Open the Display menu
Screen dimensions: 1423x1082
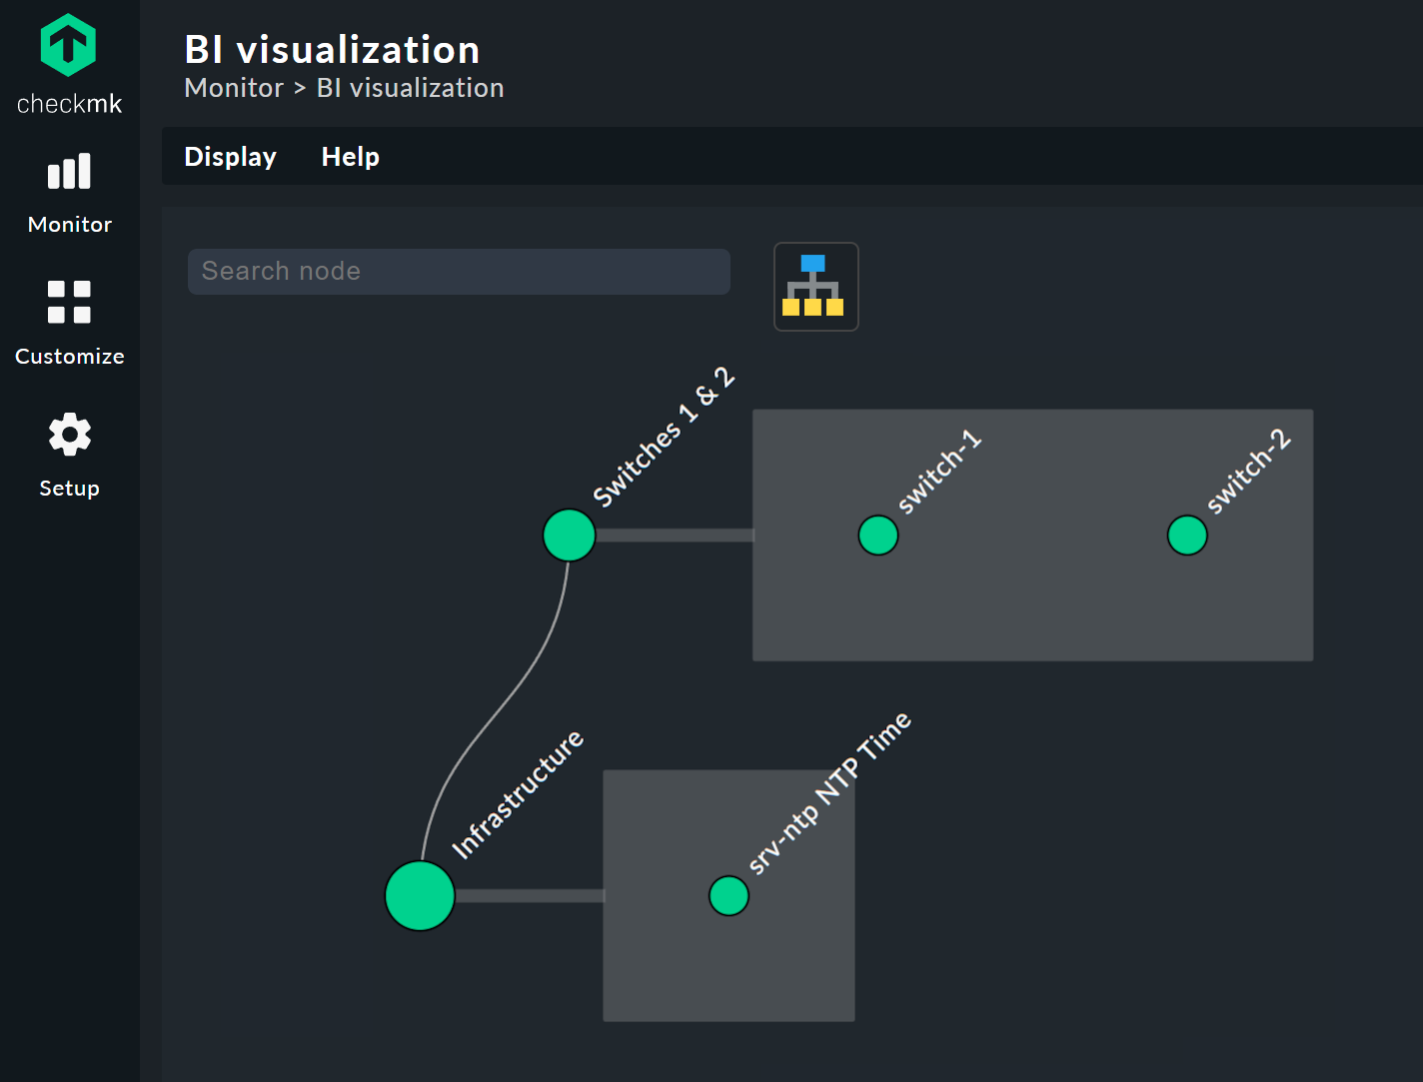[230, 157]
